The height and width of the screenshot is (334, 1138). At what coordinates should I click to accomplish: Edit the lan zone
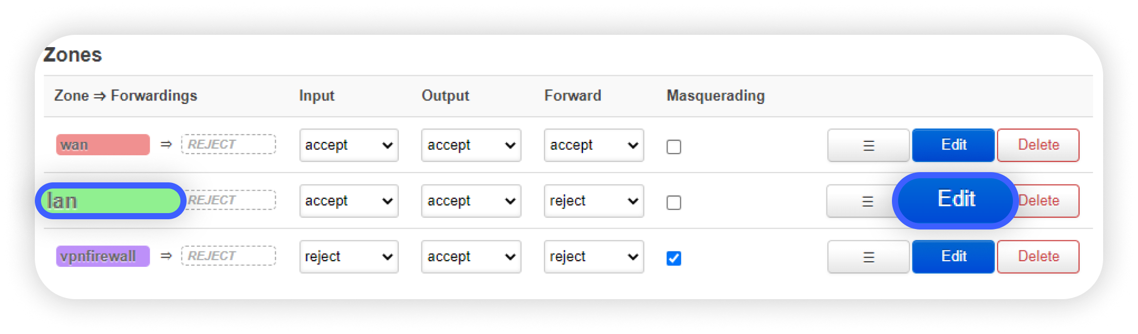point(956,200)
